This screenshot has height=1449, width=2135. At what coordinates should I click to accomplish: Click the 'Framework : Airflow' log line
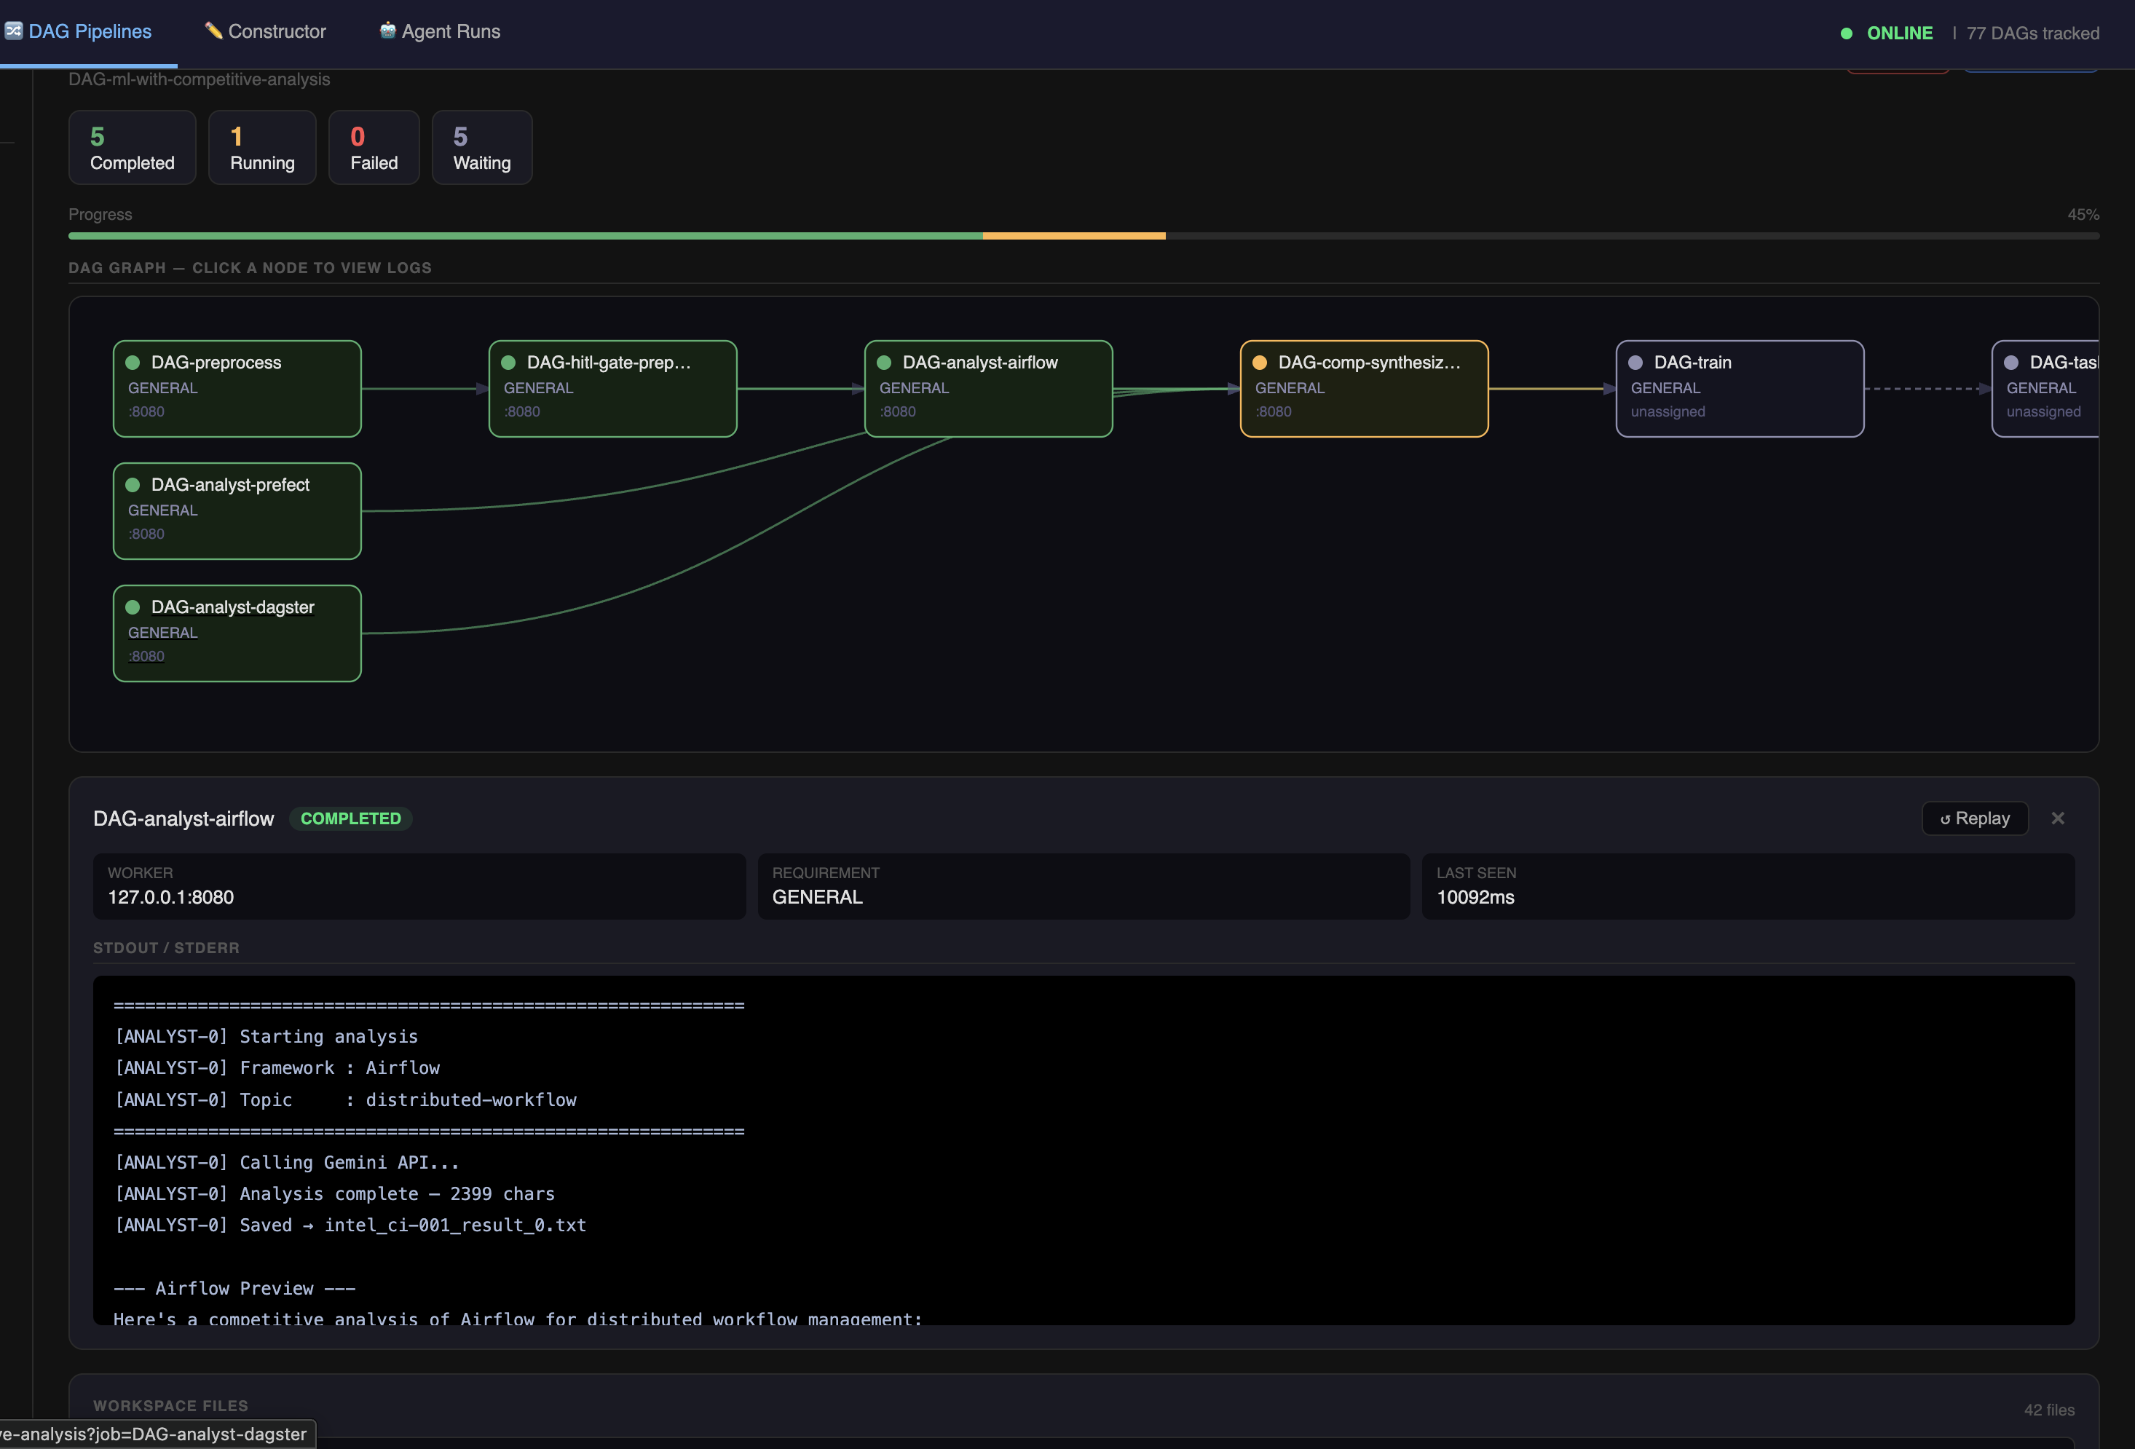pos(277,1067)
